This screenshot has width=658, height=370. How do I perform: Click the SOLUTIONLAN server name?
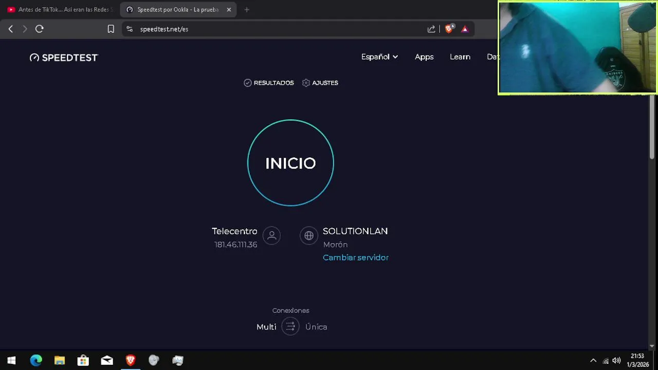(355, 231)
